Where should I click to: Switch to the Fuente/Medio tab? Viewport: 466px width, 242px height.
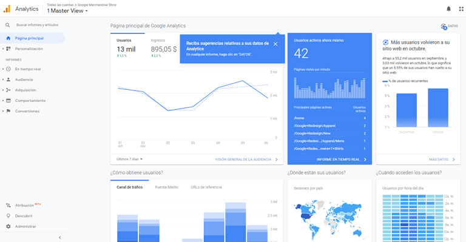[167, 187]
